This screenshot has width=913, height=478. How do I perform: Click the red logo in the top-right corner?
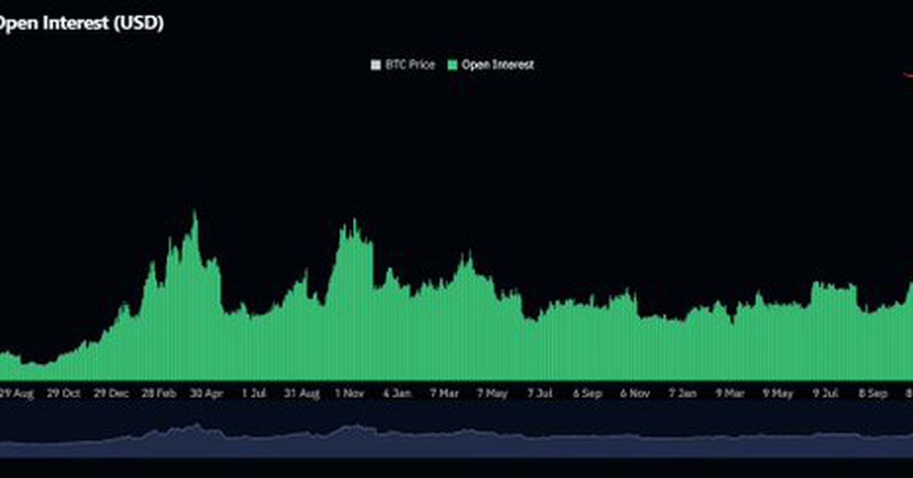point(908,75)
